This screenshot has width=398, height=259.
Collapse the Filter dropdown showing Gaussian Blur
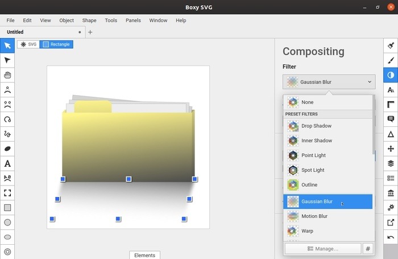point(329,82)
